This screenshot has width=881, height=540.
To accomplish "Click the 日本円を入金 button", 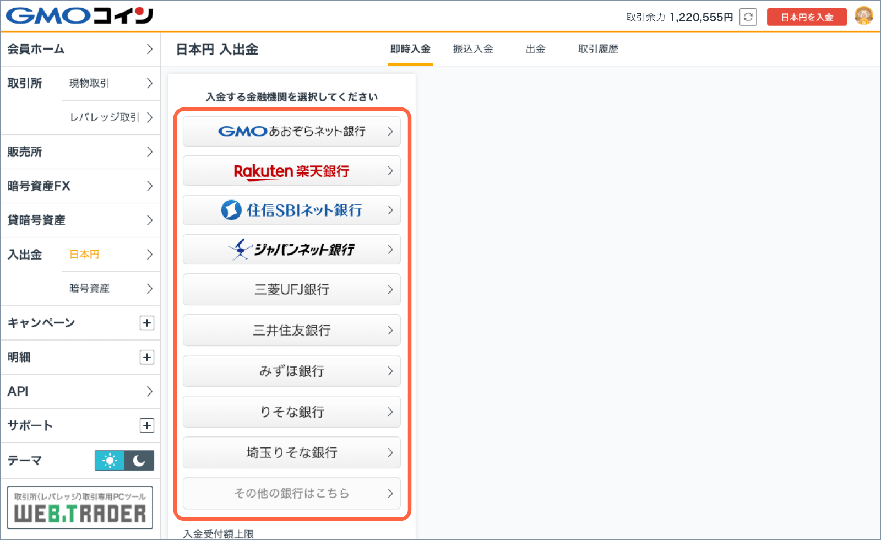I will click(807, 17).
